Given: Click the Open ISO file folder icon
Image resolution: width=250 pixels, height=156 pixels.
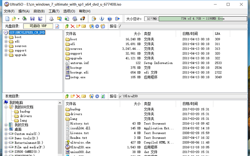Looking at the screenshot, I should [x=14, y=19].
